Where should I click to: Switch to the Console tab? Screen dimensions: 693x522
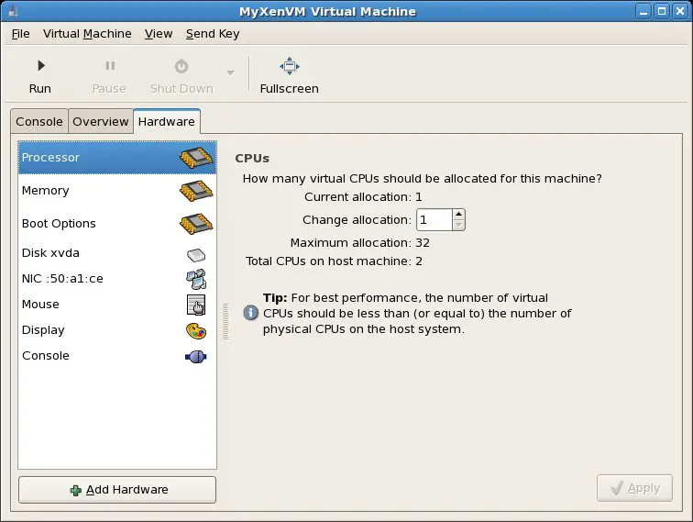(39, 122)
